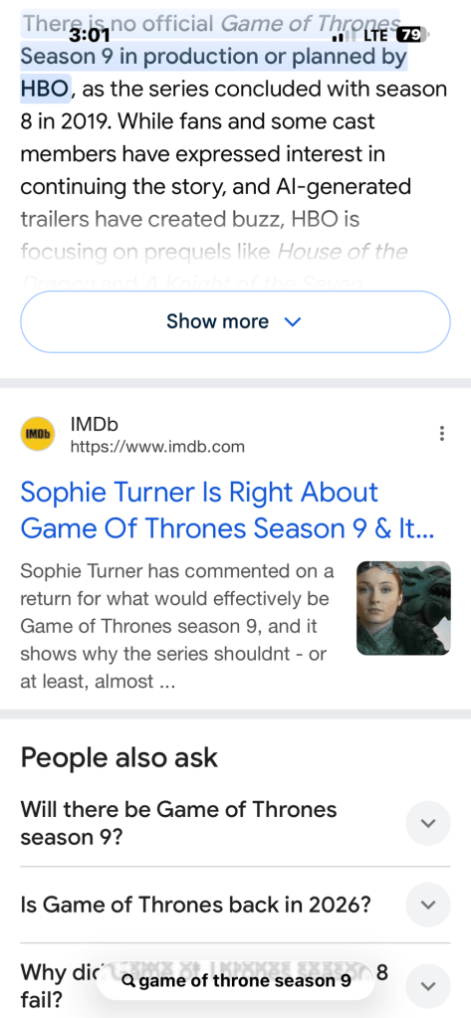Image resolution: width=471 pixels, height=1018 pixels.
Task: Tap question text "Will there be Game of Thrones season 9?"
Action: point(178,823)
